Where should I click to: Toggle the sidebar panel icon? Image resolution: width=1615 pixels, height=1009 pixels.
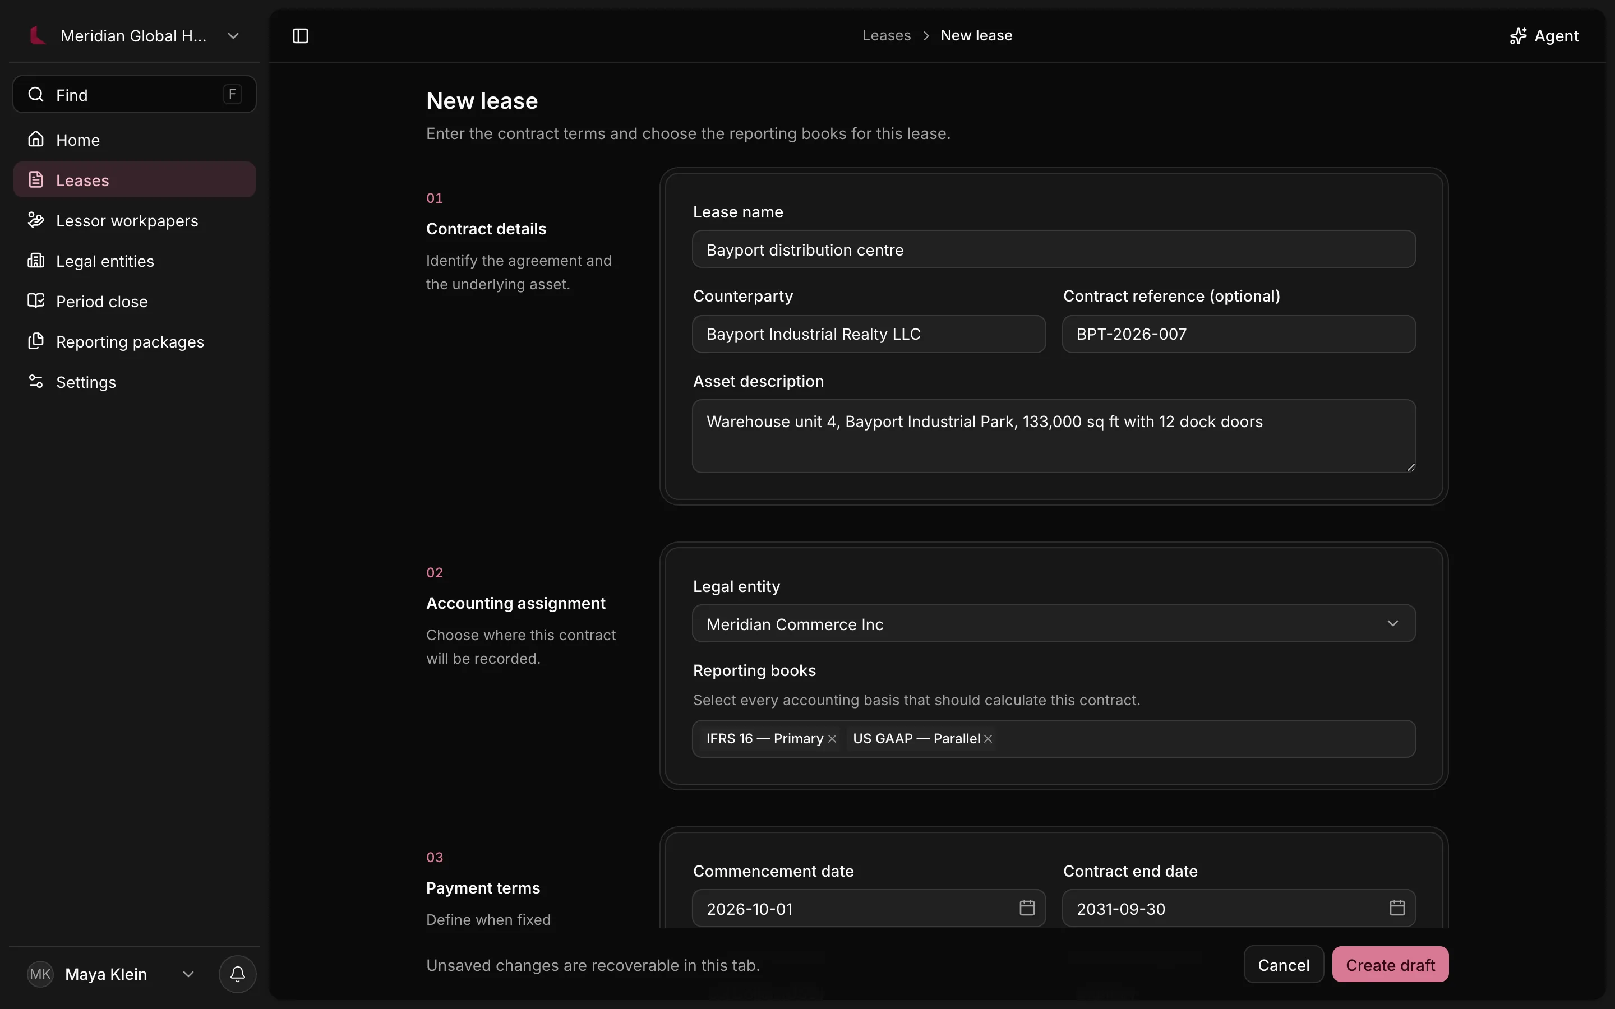click(301, 36)
